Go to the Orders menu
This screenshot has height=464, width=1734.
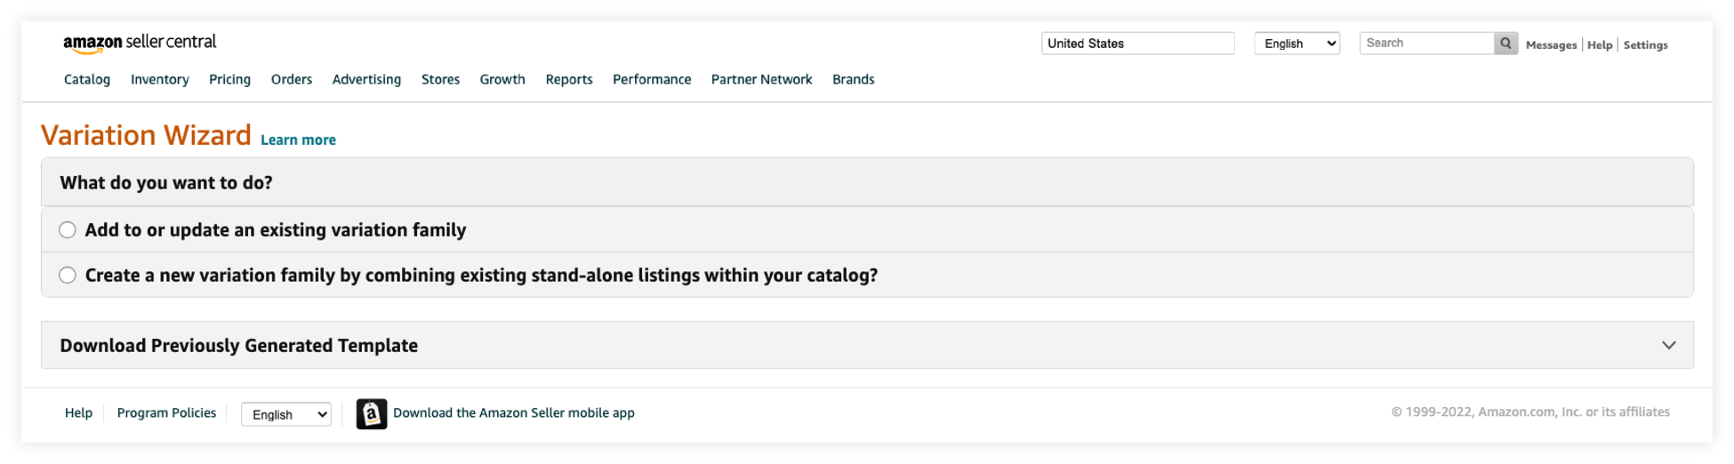click(292, 80)
